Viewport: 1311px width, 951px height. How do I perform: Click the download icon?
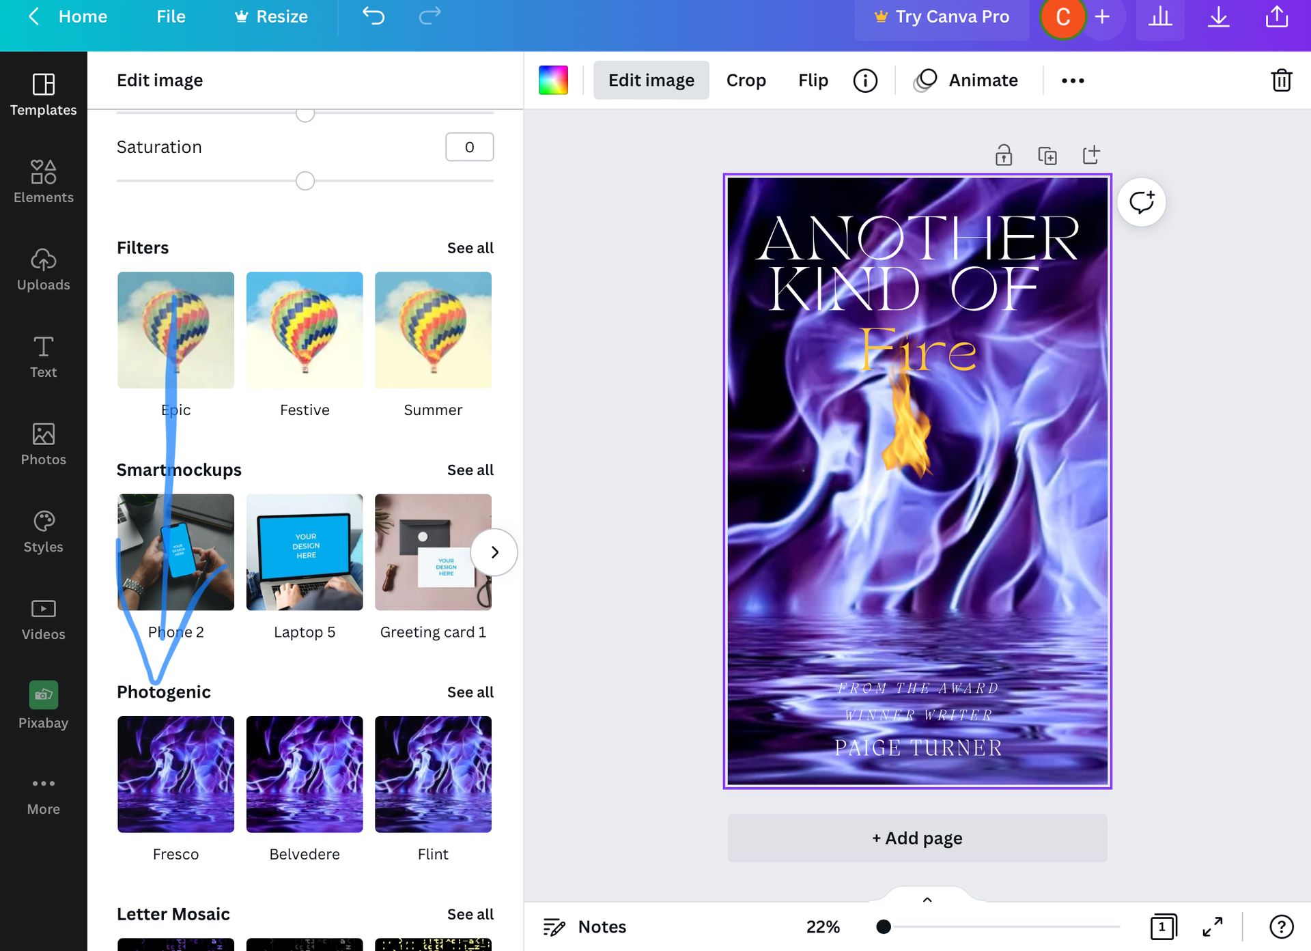pyautogui.click(x=1218, y=17)
